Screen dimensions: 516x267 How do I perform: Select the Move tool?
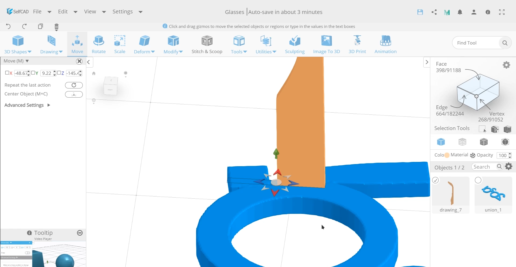click(77, 44)
